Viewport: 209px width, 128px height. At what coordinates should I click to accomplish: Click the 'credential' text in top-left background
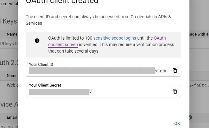tap(9, 4)
